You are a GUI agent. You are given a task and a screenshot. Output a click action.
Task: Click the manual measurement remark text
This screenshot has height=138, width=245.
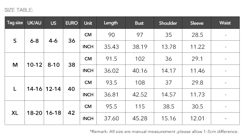click(164, 131)
